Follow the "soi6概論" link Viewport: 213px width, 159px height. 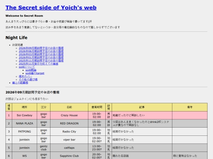coord(31,70)
